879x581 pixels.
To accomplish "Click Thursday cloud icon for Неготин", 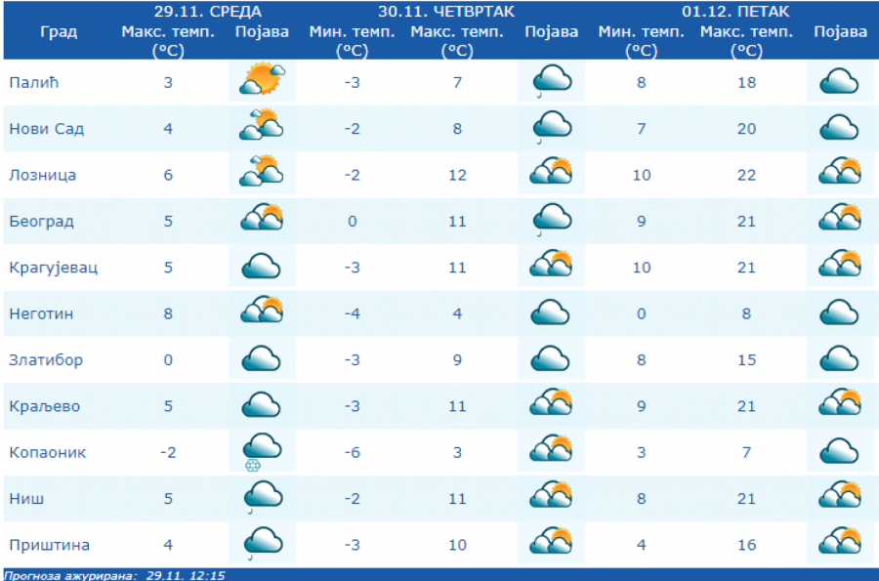I will tap(551, 313).
